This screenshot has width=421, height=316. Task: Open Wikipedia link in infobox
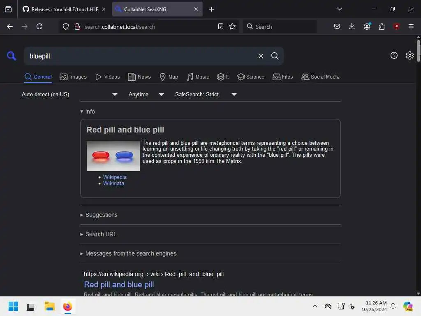coord(115,177)
